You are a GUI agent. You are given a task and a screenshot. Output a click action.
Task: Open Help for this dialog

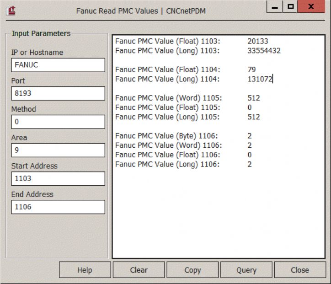click(85, 270)
